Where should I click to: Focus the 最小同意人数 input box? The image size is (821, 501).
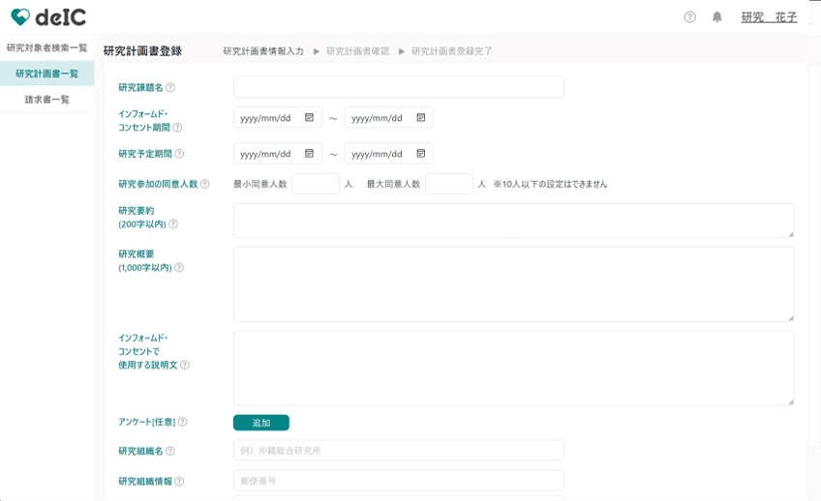pos(316,184)
